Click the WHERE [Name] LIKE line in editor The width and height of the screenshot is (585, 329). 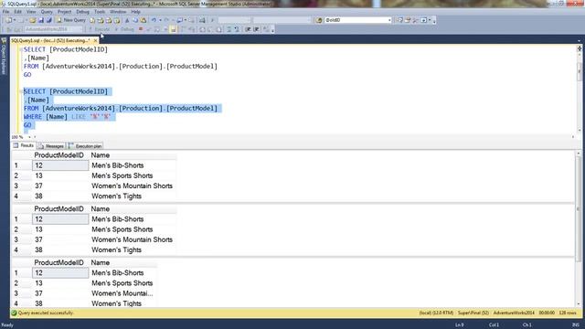(68, 117)
